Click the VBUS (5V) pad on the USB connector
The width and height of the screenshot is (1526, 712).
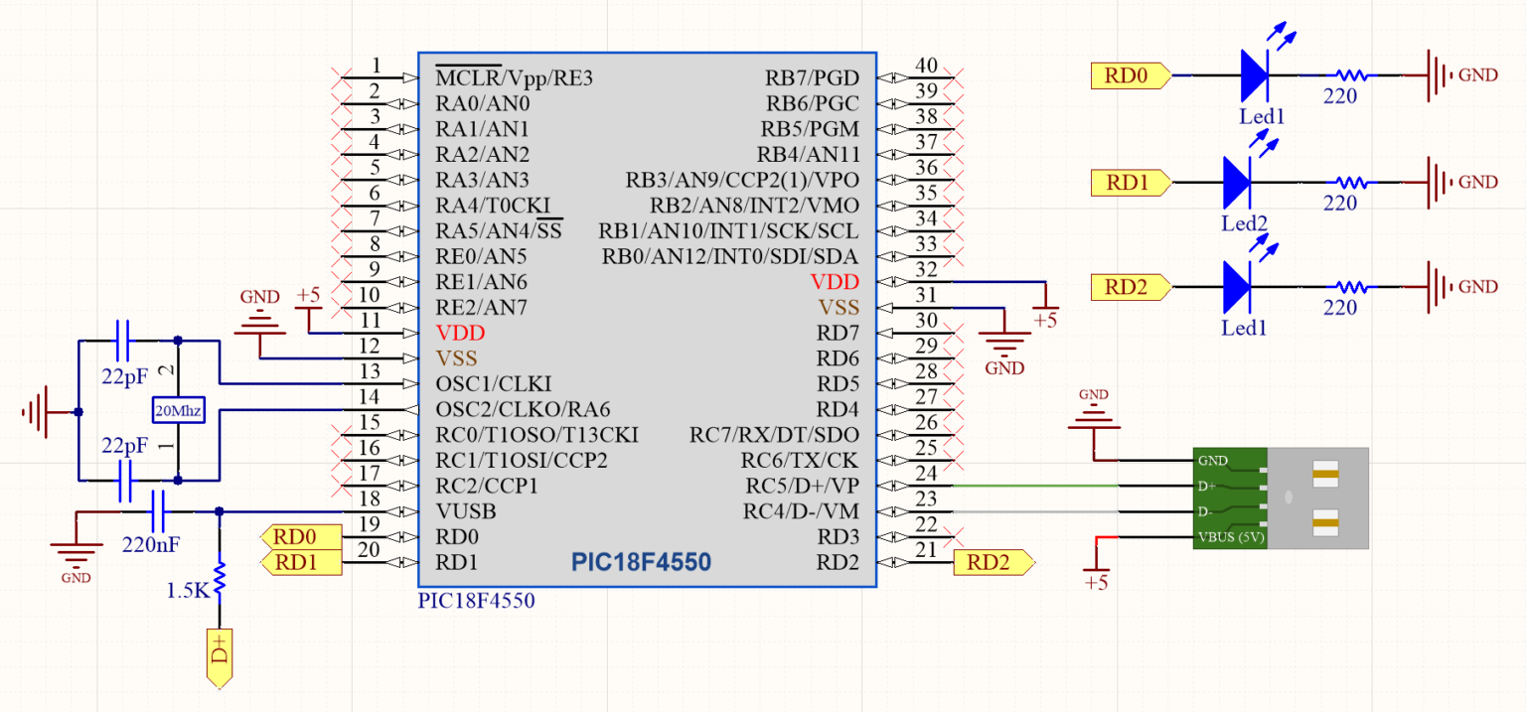(1230, 537)
